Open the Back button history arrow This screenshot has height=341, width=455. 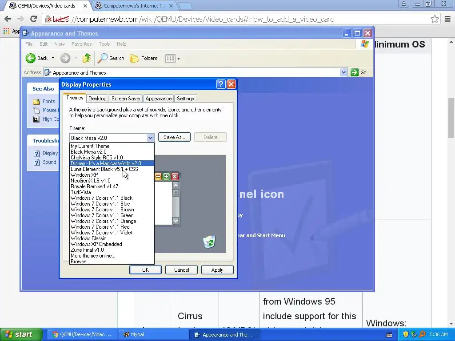pyautogui.click(x=53, y=58)
